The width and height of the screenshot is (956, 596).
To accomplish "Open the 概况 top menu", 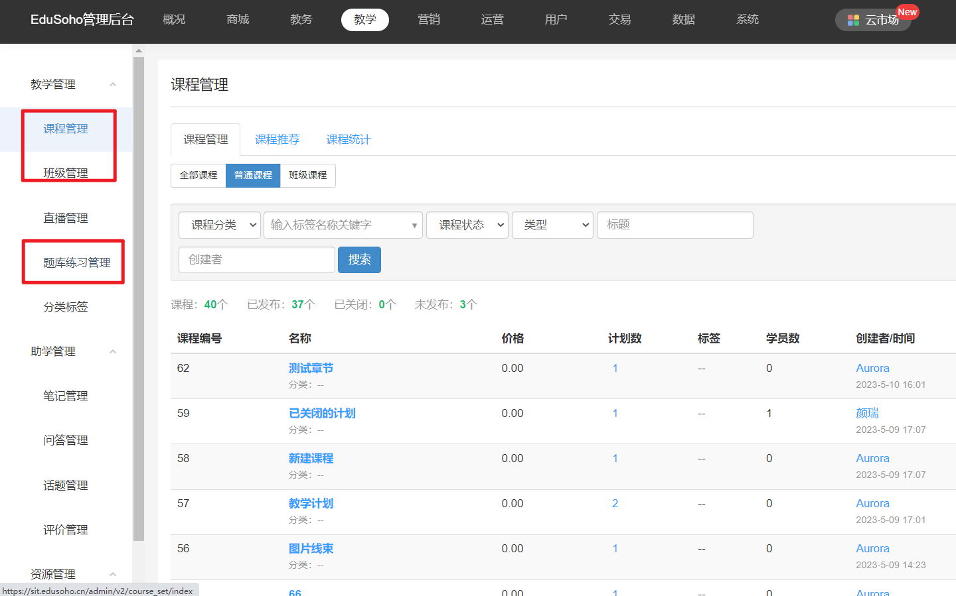I will (174, 20).
